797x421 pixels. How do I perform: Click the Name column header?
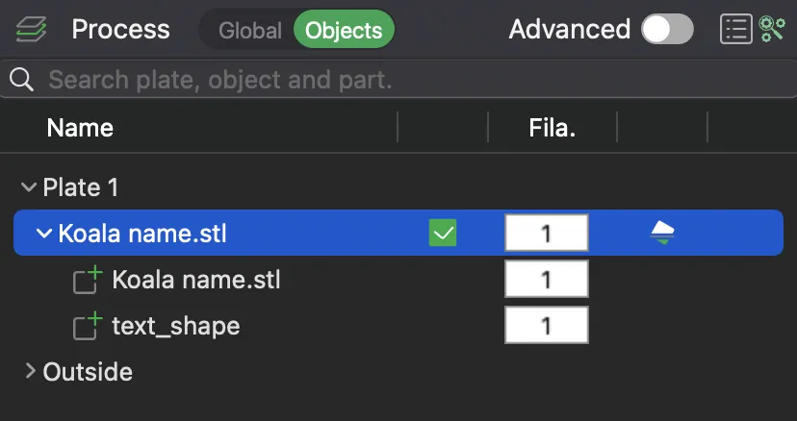80,128
